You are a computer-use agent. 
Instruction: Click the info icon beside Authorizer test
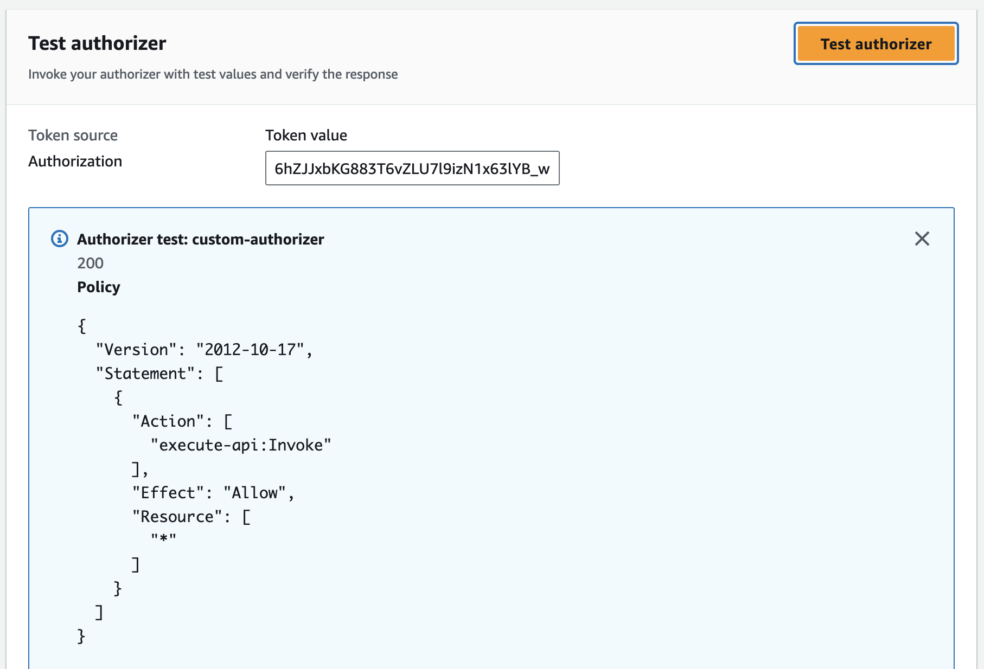59,239
